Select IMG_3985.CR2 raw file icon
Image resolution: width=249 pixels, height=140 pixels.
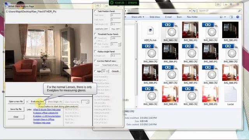[x=190, y=51]
